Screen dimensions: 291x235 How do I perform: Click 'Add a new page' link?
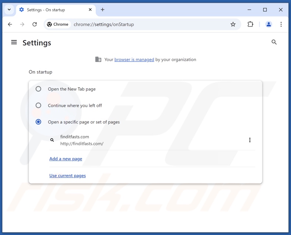click(x=66, y=159)
